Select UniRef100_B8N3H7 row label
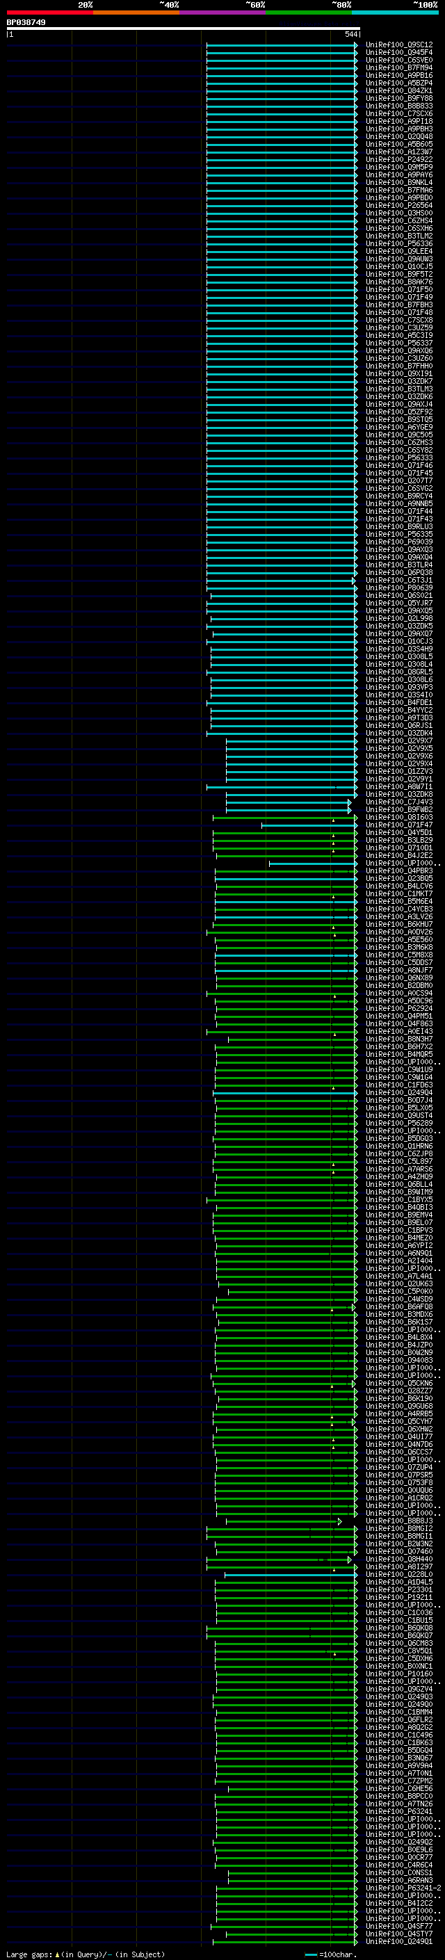Viewport: 445px width, 1960px height. click(398, 1039)
